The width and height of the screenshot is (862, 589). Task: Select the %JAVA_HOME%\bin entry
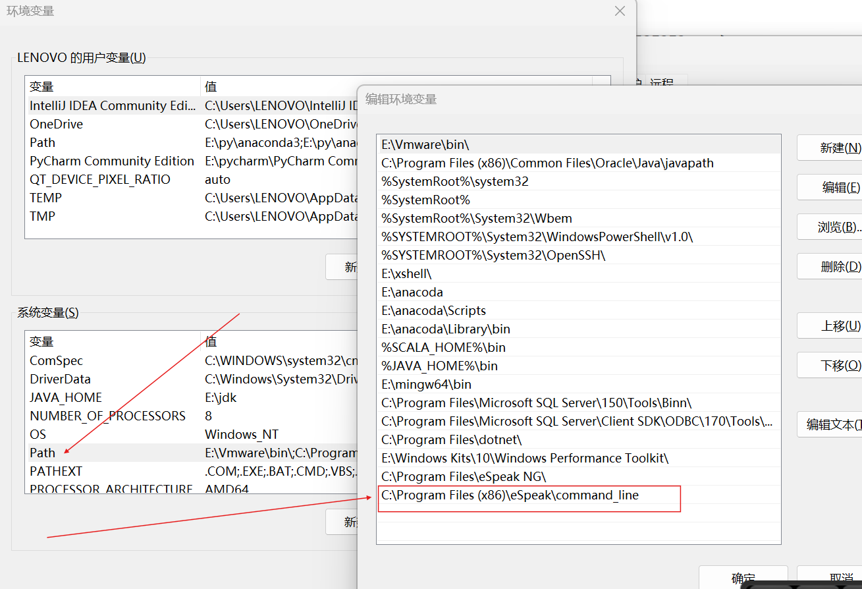click(439, 366)
